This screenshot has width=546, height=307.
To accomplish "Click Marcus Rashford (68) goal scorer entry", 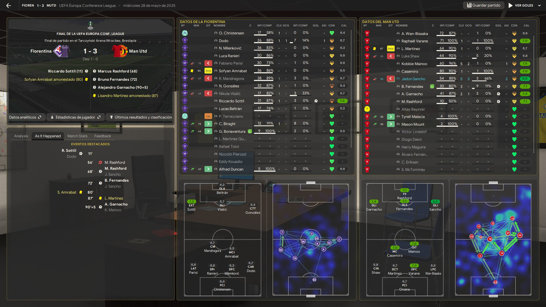I will 117,71.
